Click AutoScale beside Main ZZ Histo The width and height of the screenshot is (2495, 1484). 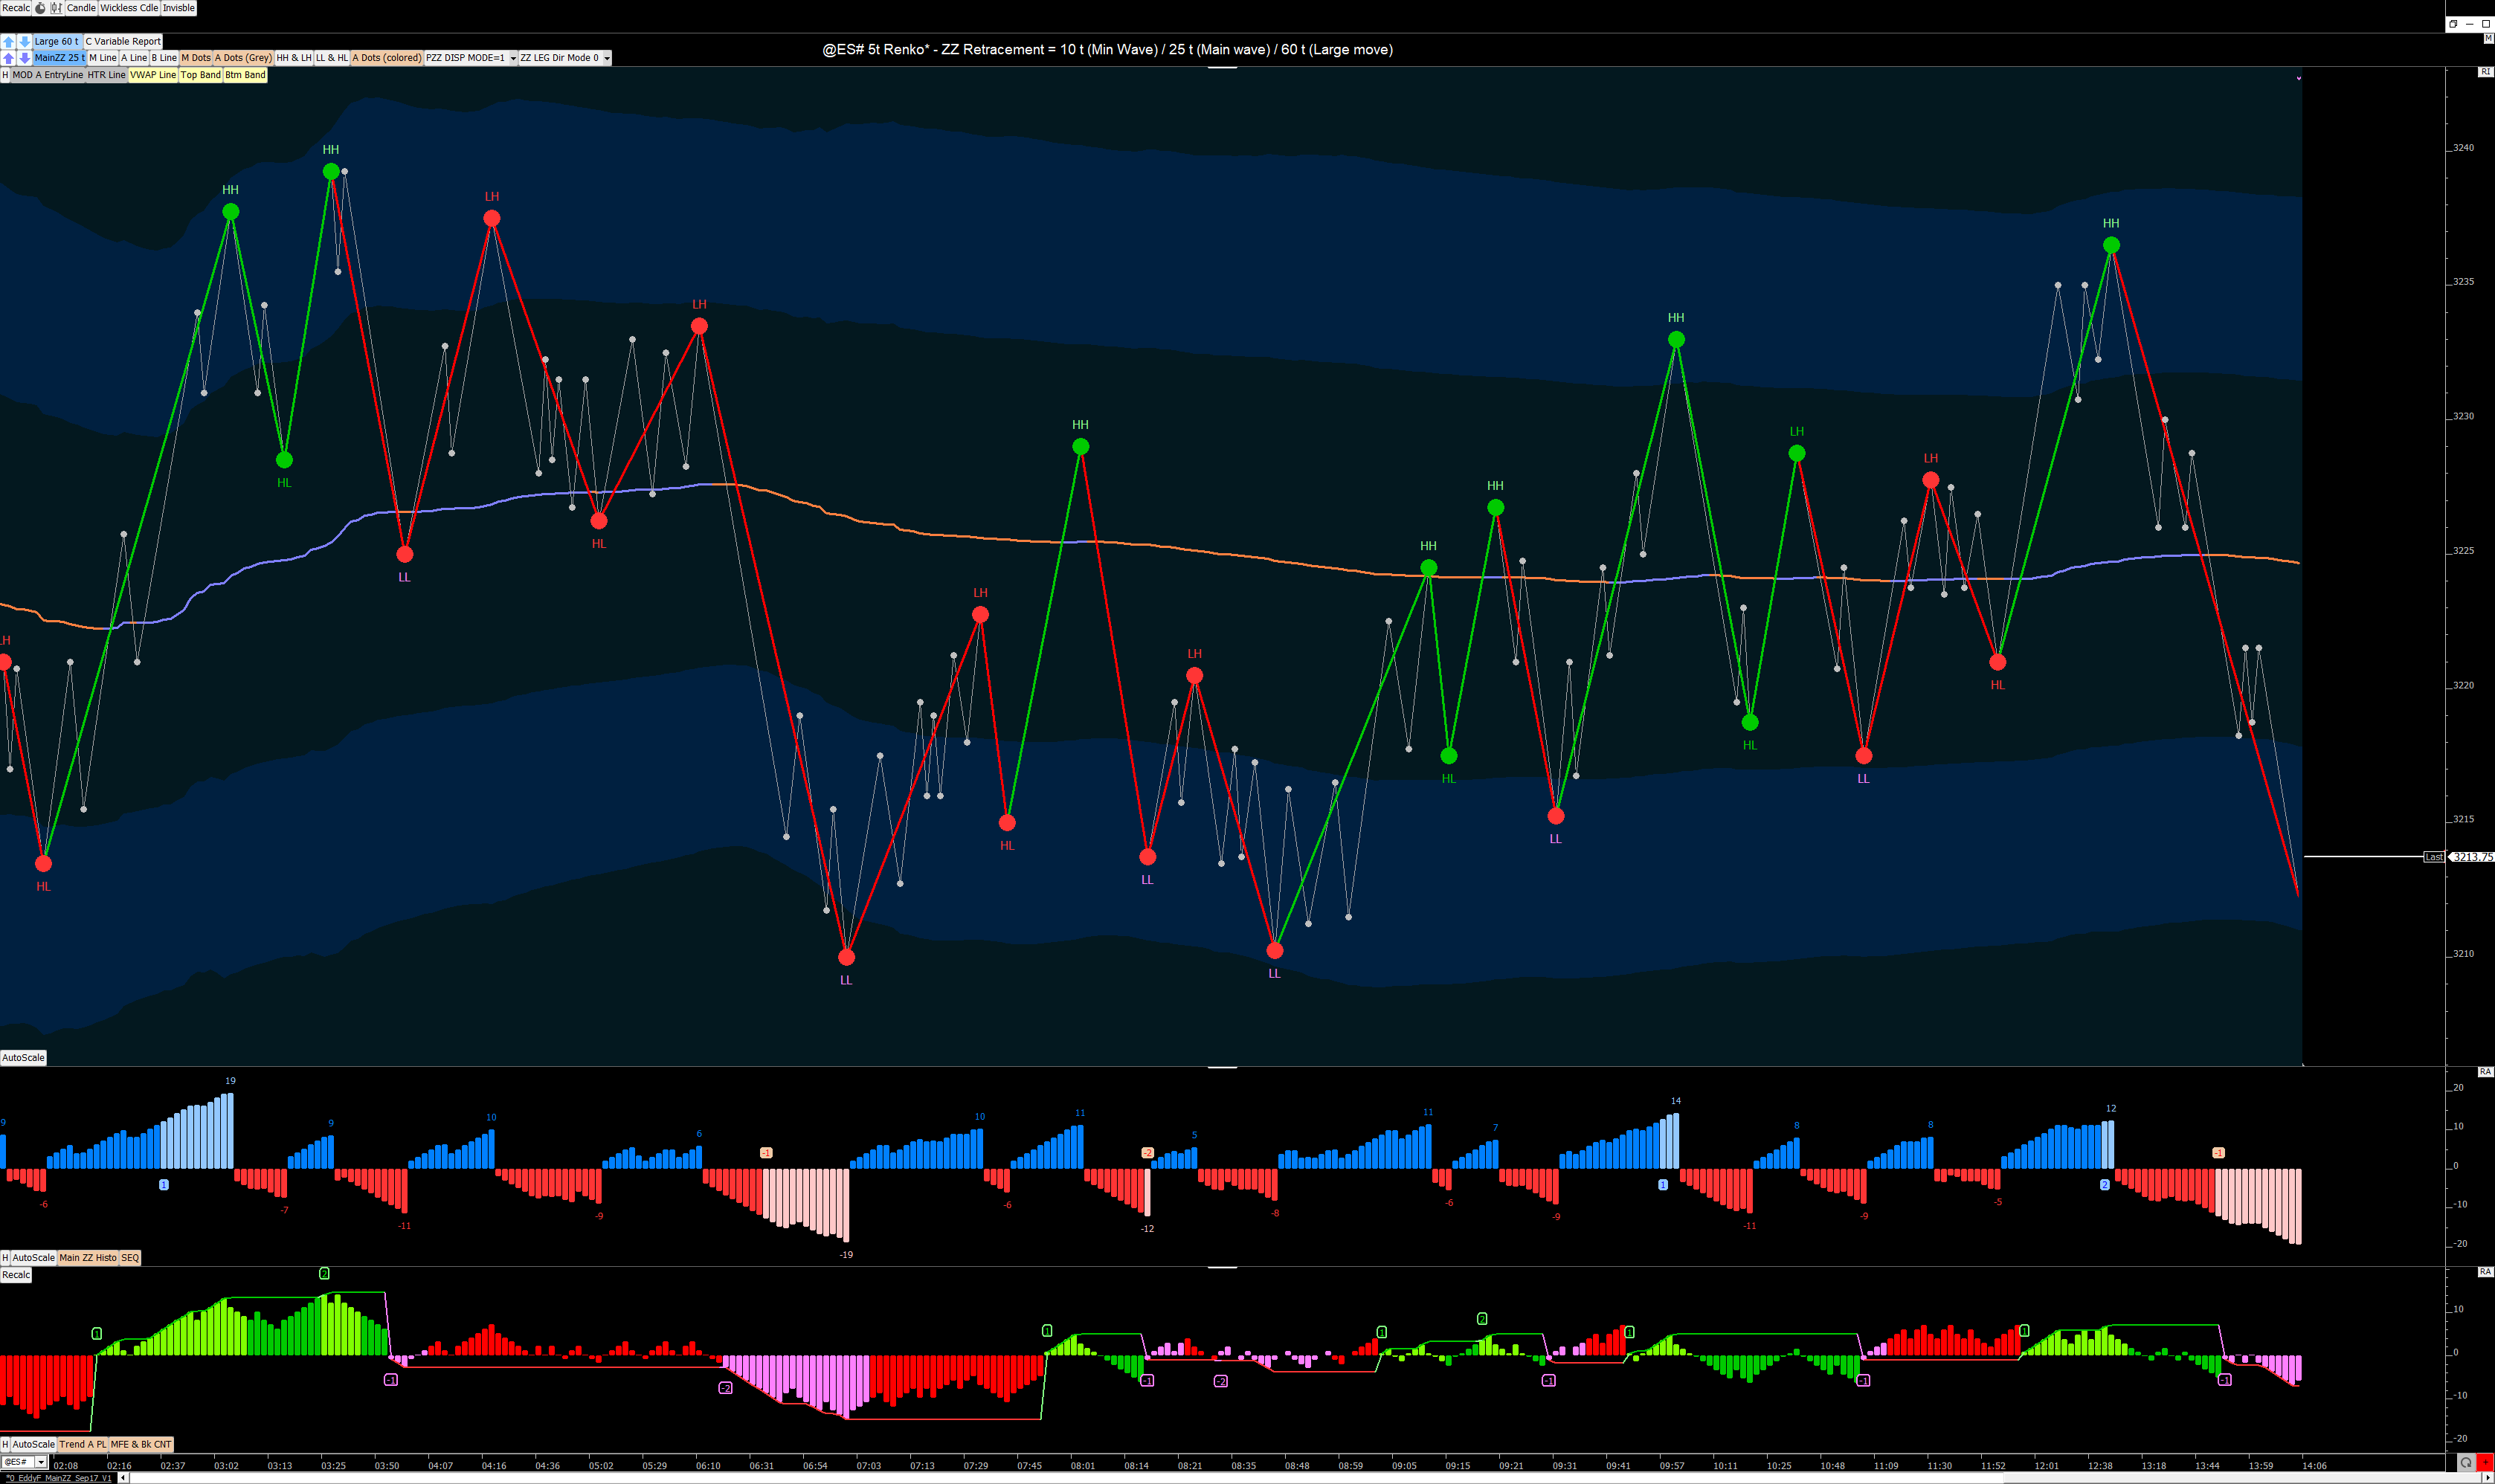click(34, 1258)
